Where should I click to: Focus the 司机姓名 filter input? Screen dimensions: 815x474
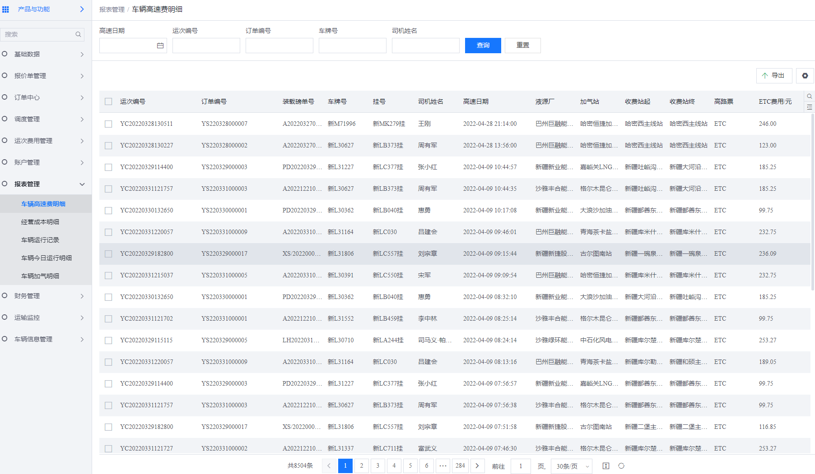[425, 46]
